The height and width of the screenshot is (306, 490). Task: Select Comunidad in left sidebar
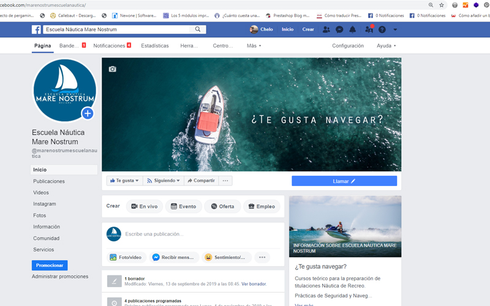click(47, 238)
